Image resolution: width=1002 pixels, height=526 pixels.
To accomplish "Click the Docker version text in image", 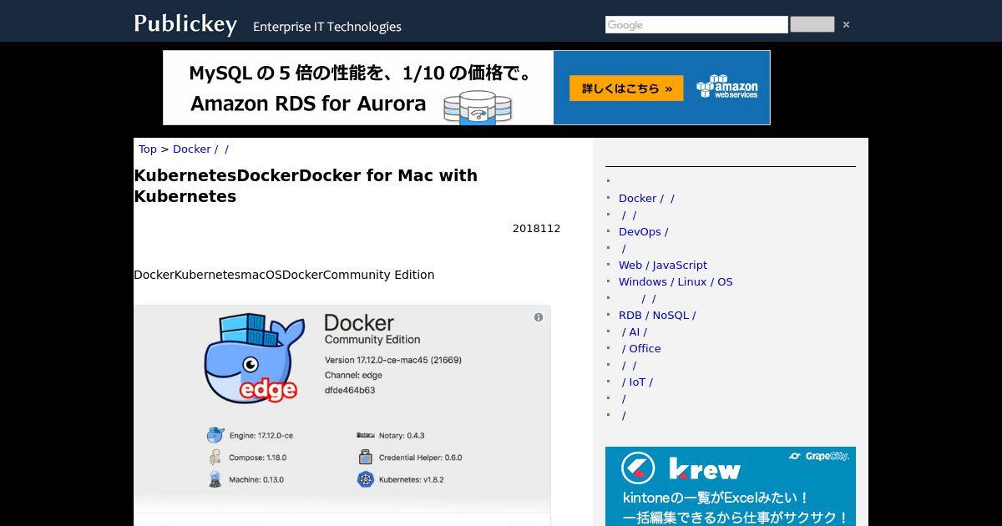I will coord(392,360).
